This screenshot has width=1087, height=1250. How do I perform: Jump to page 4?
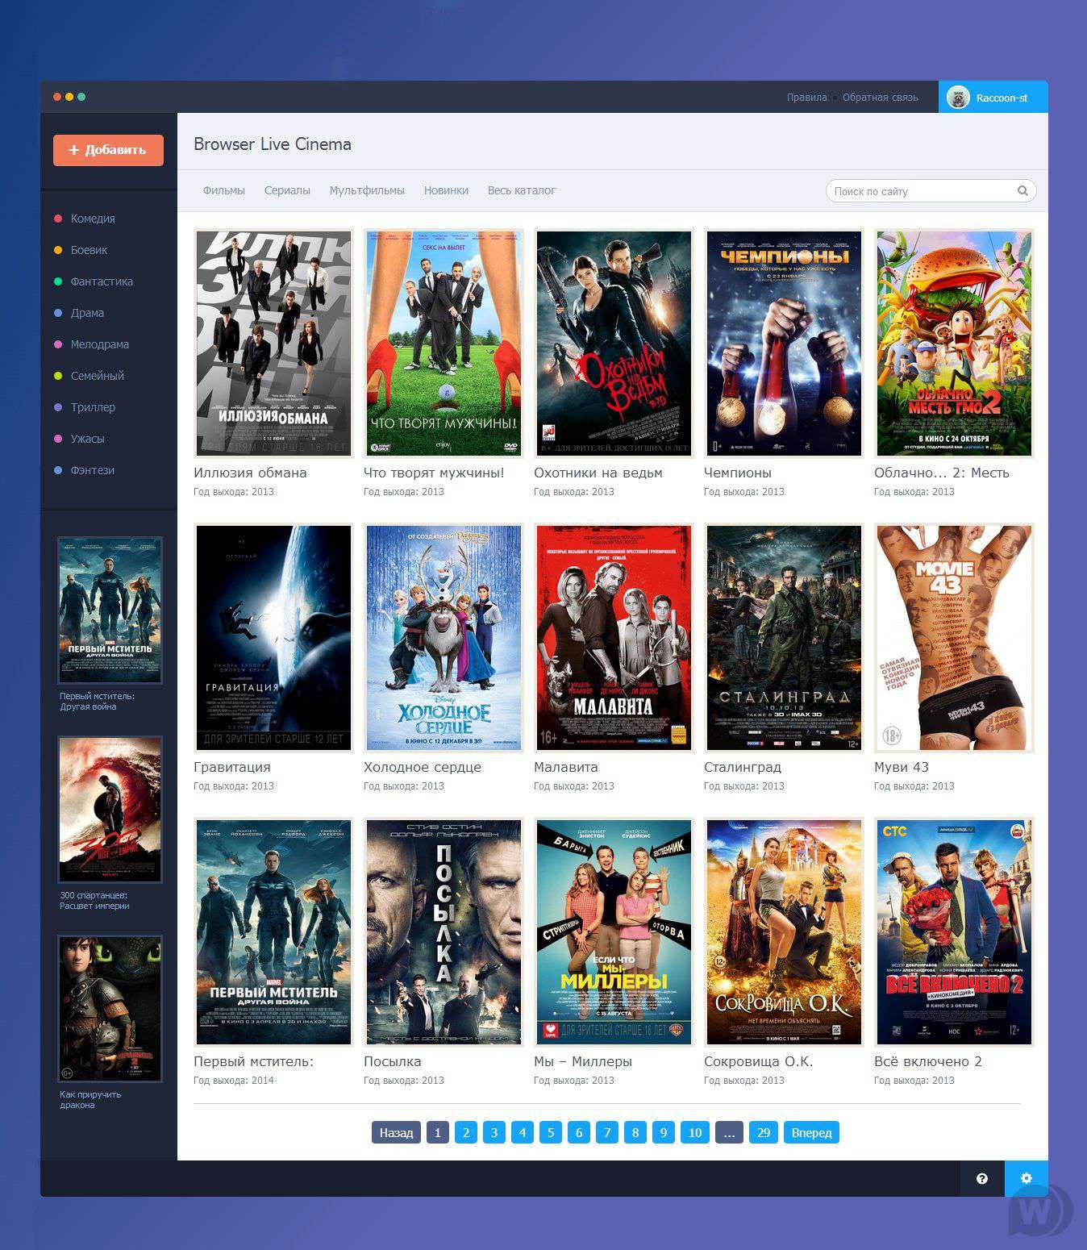point(523,1132)
